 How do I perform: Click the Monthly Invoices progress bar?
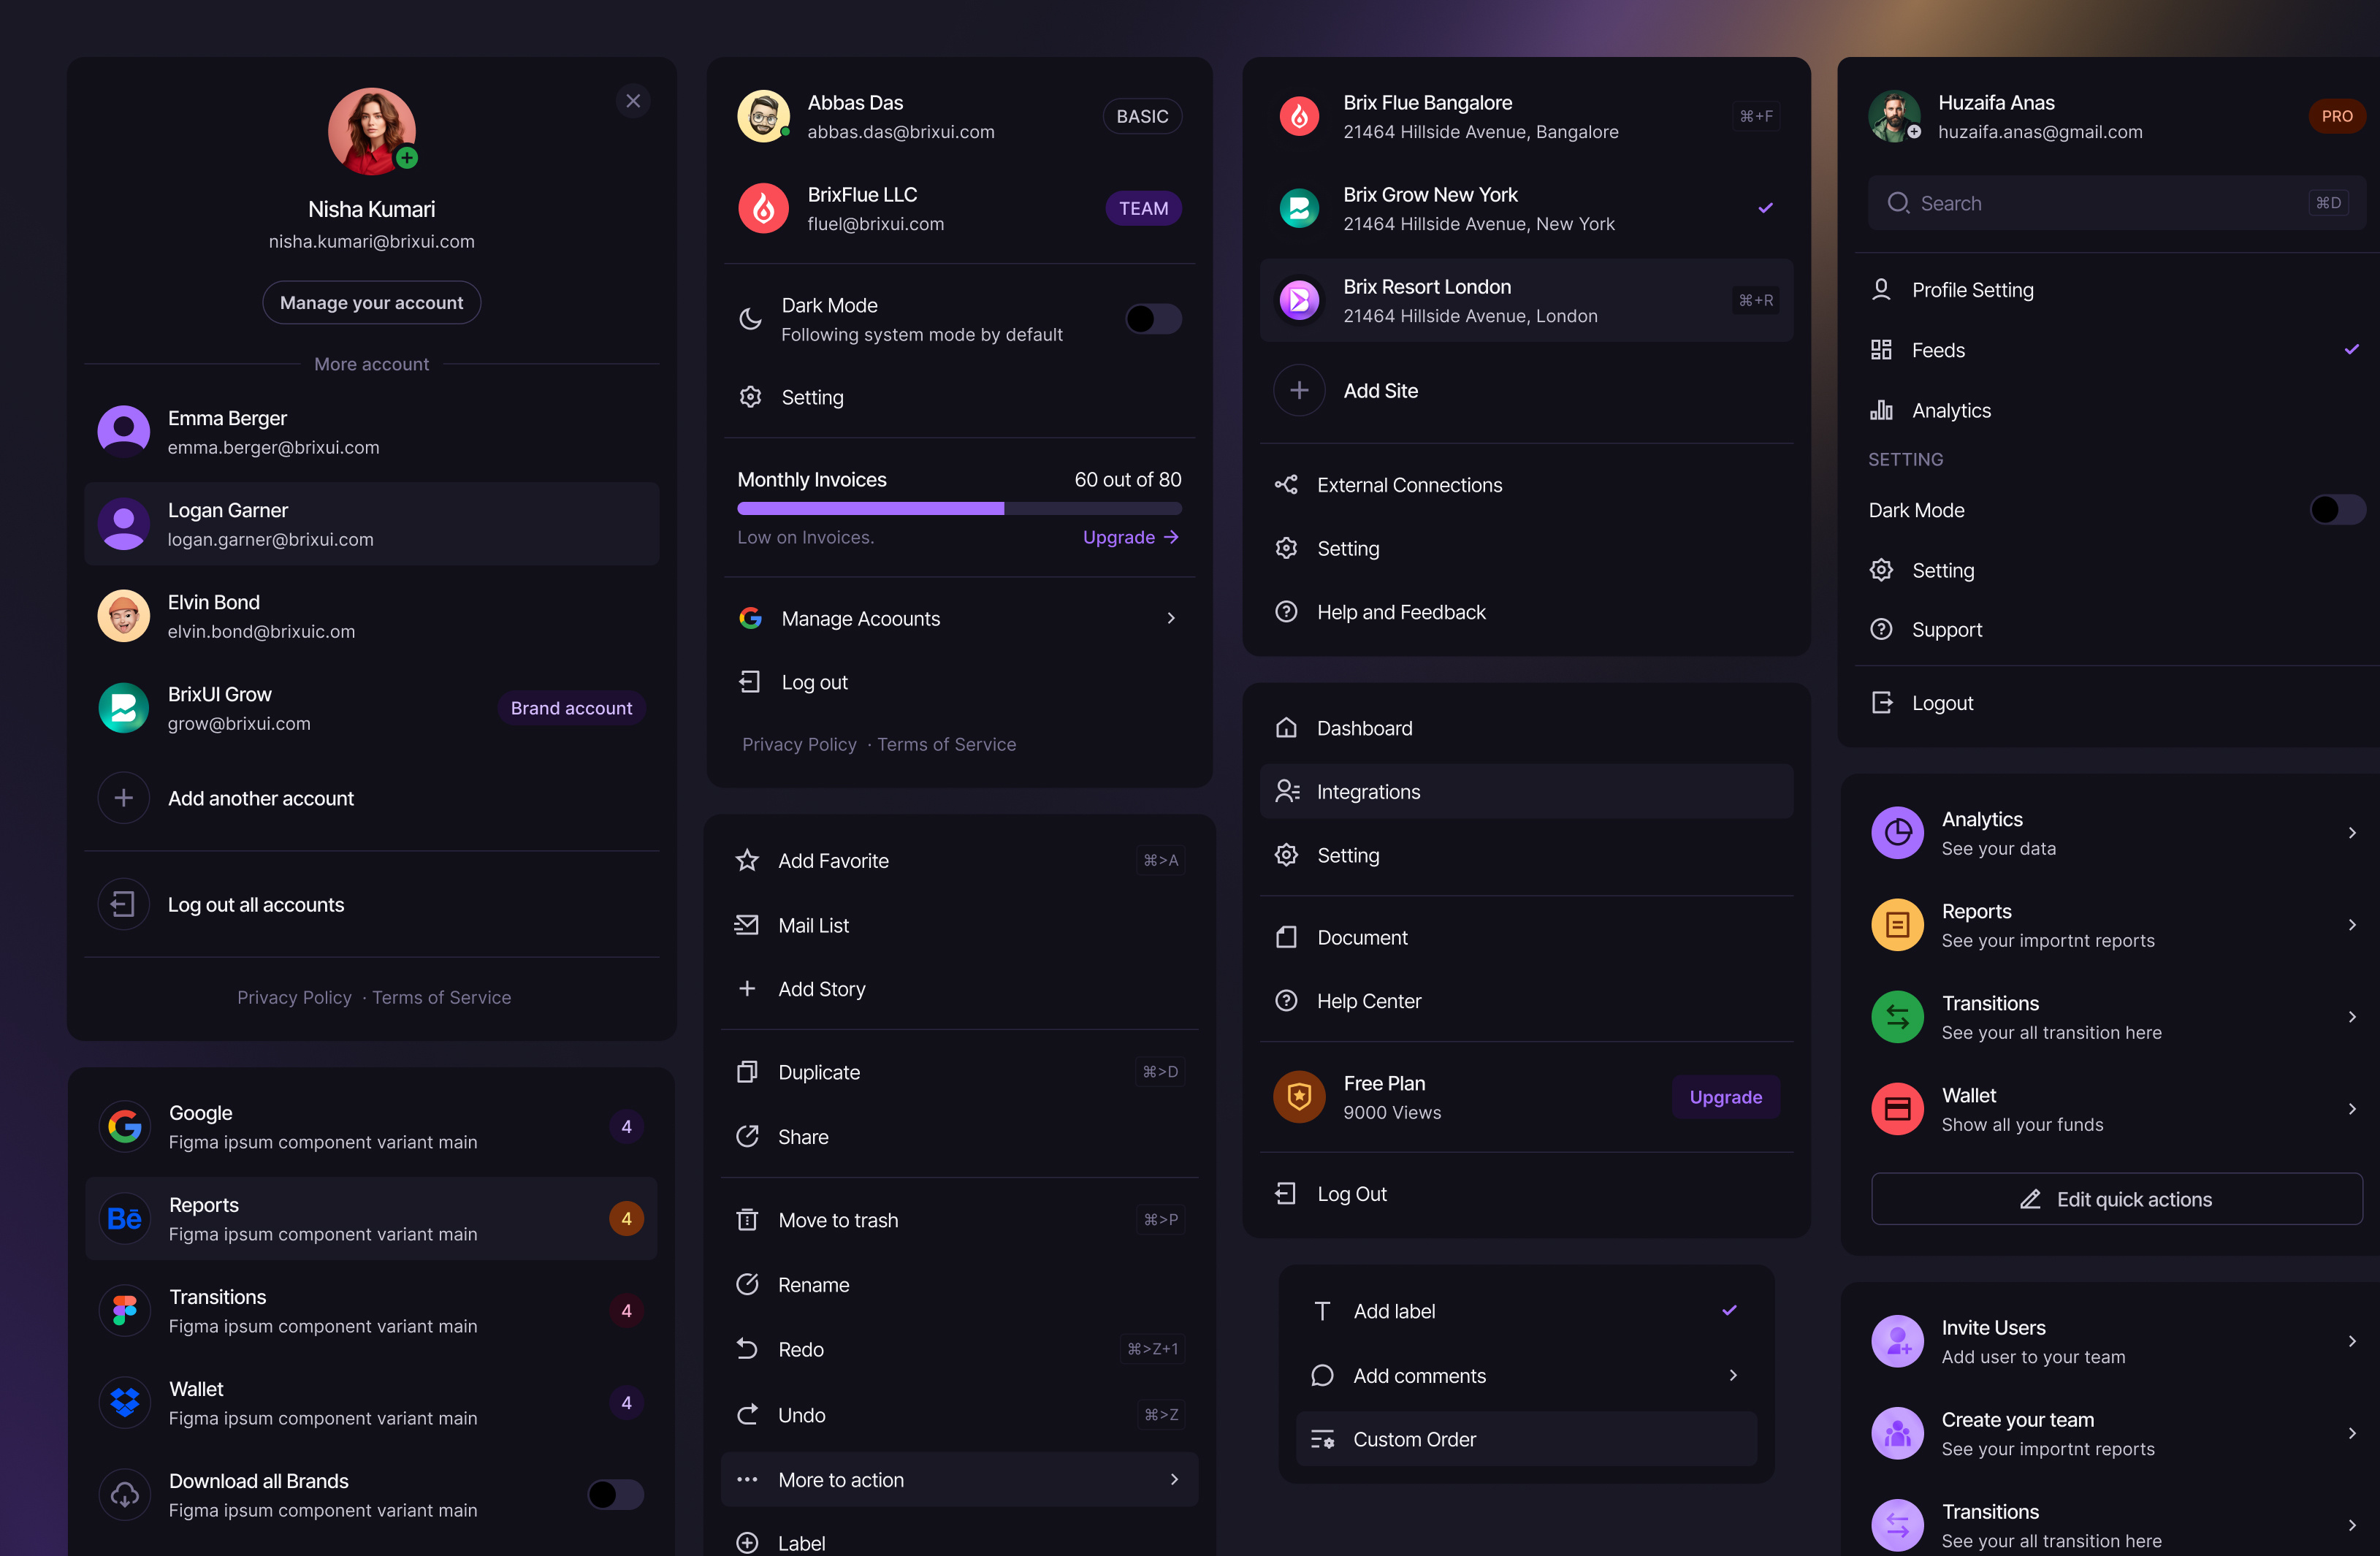coord(959,508)
